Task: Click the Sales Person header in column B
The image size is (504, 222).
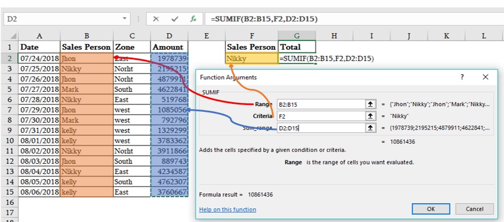Action: tap(87, 47)
